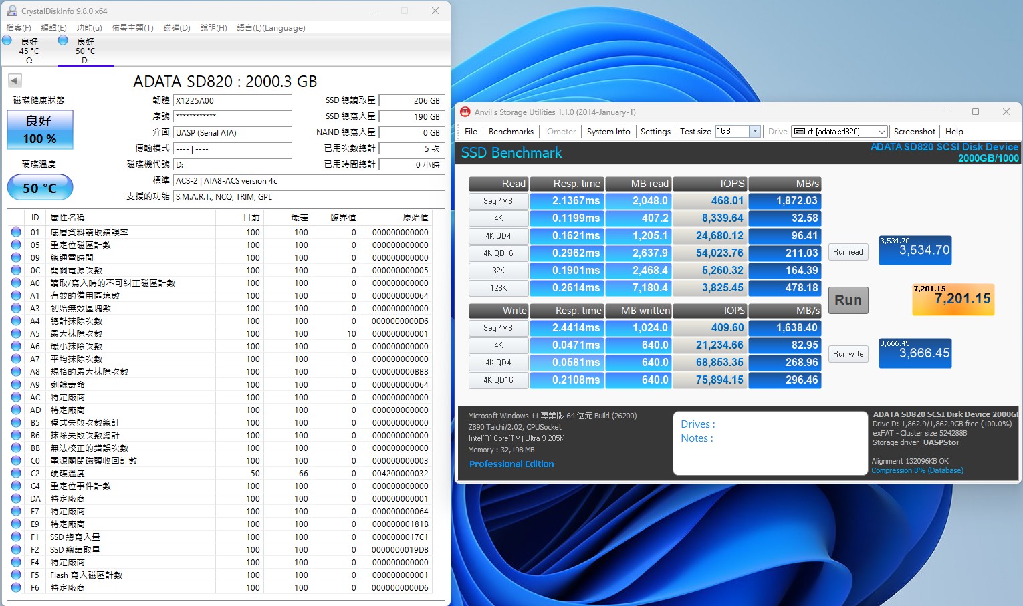Click the status orb for attribute C4
Screen dimensions: 1023x606
pyautogui.click(x=16, y=486)
